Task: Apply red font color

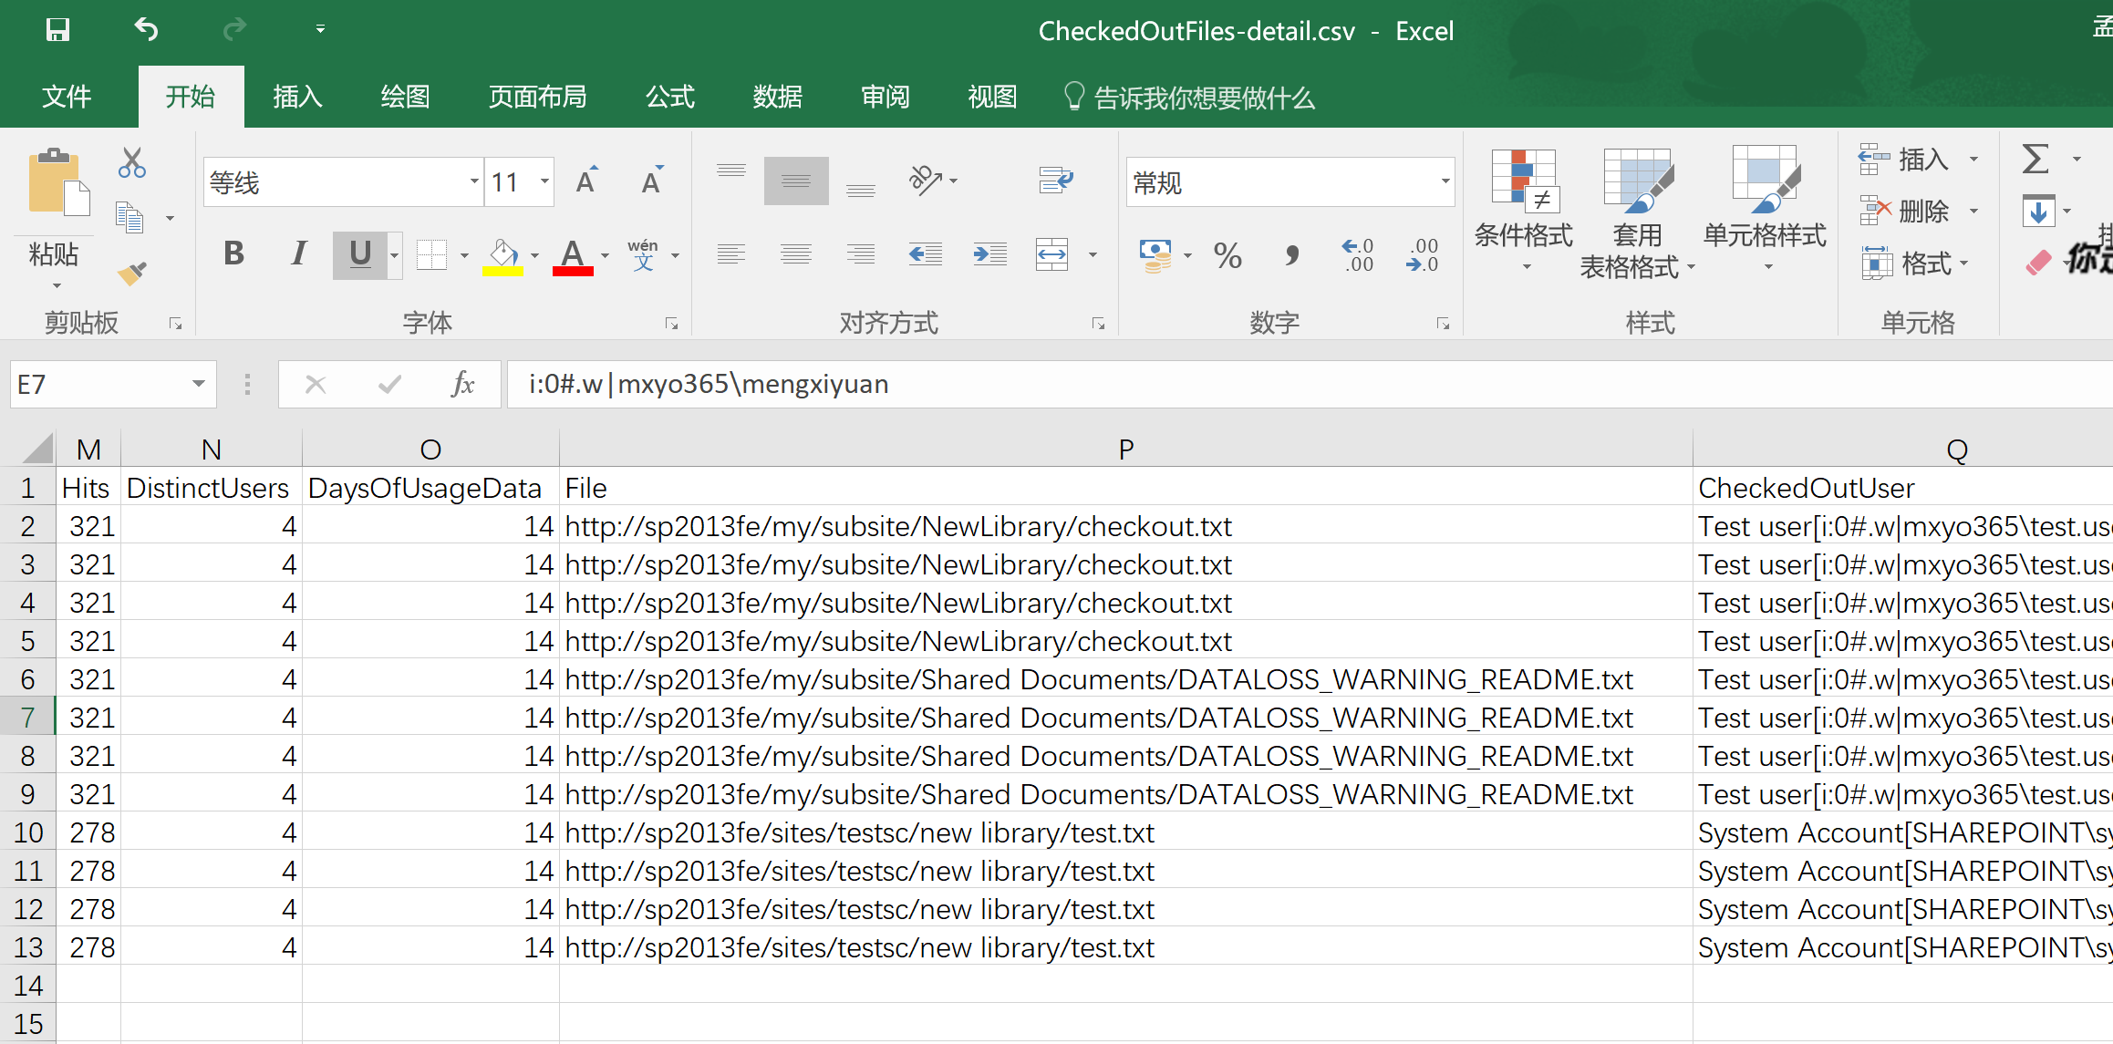Action: pos(573,256)
